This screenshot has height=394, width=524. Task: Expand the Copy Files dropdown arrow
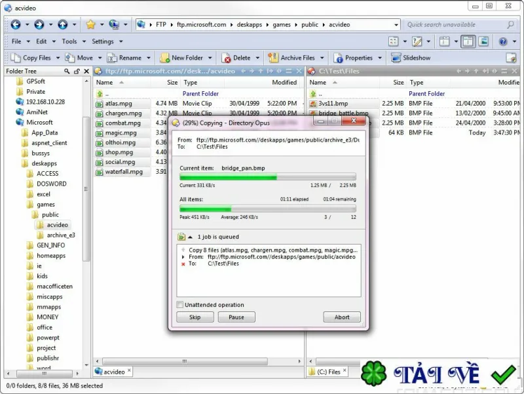(58, 58)
